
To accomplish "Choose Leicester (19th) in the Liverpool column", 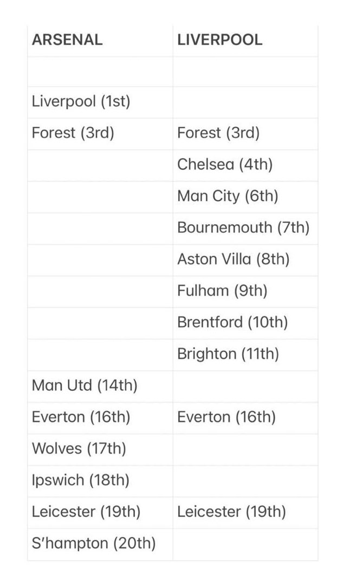I will (231, 512).
